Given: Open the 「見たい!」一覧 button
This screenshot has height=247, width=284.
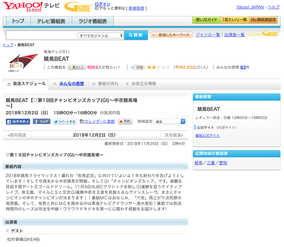Looking at the screenshot, I should point(235,20).
